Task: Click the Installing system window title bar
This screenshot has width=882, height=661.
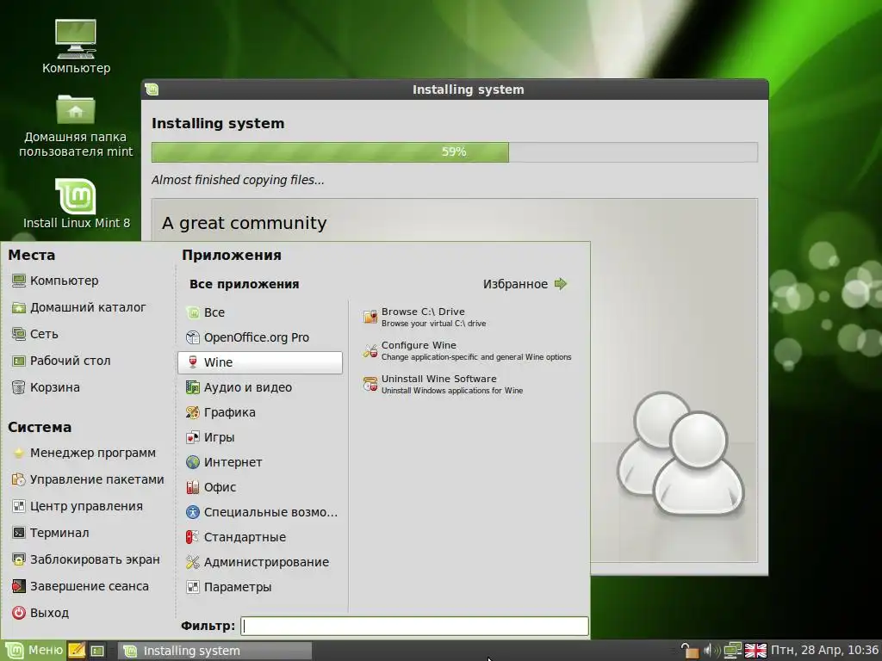Action: coord(455,90)
